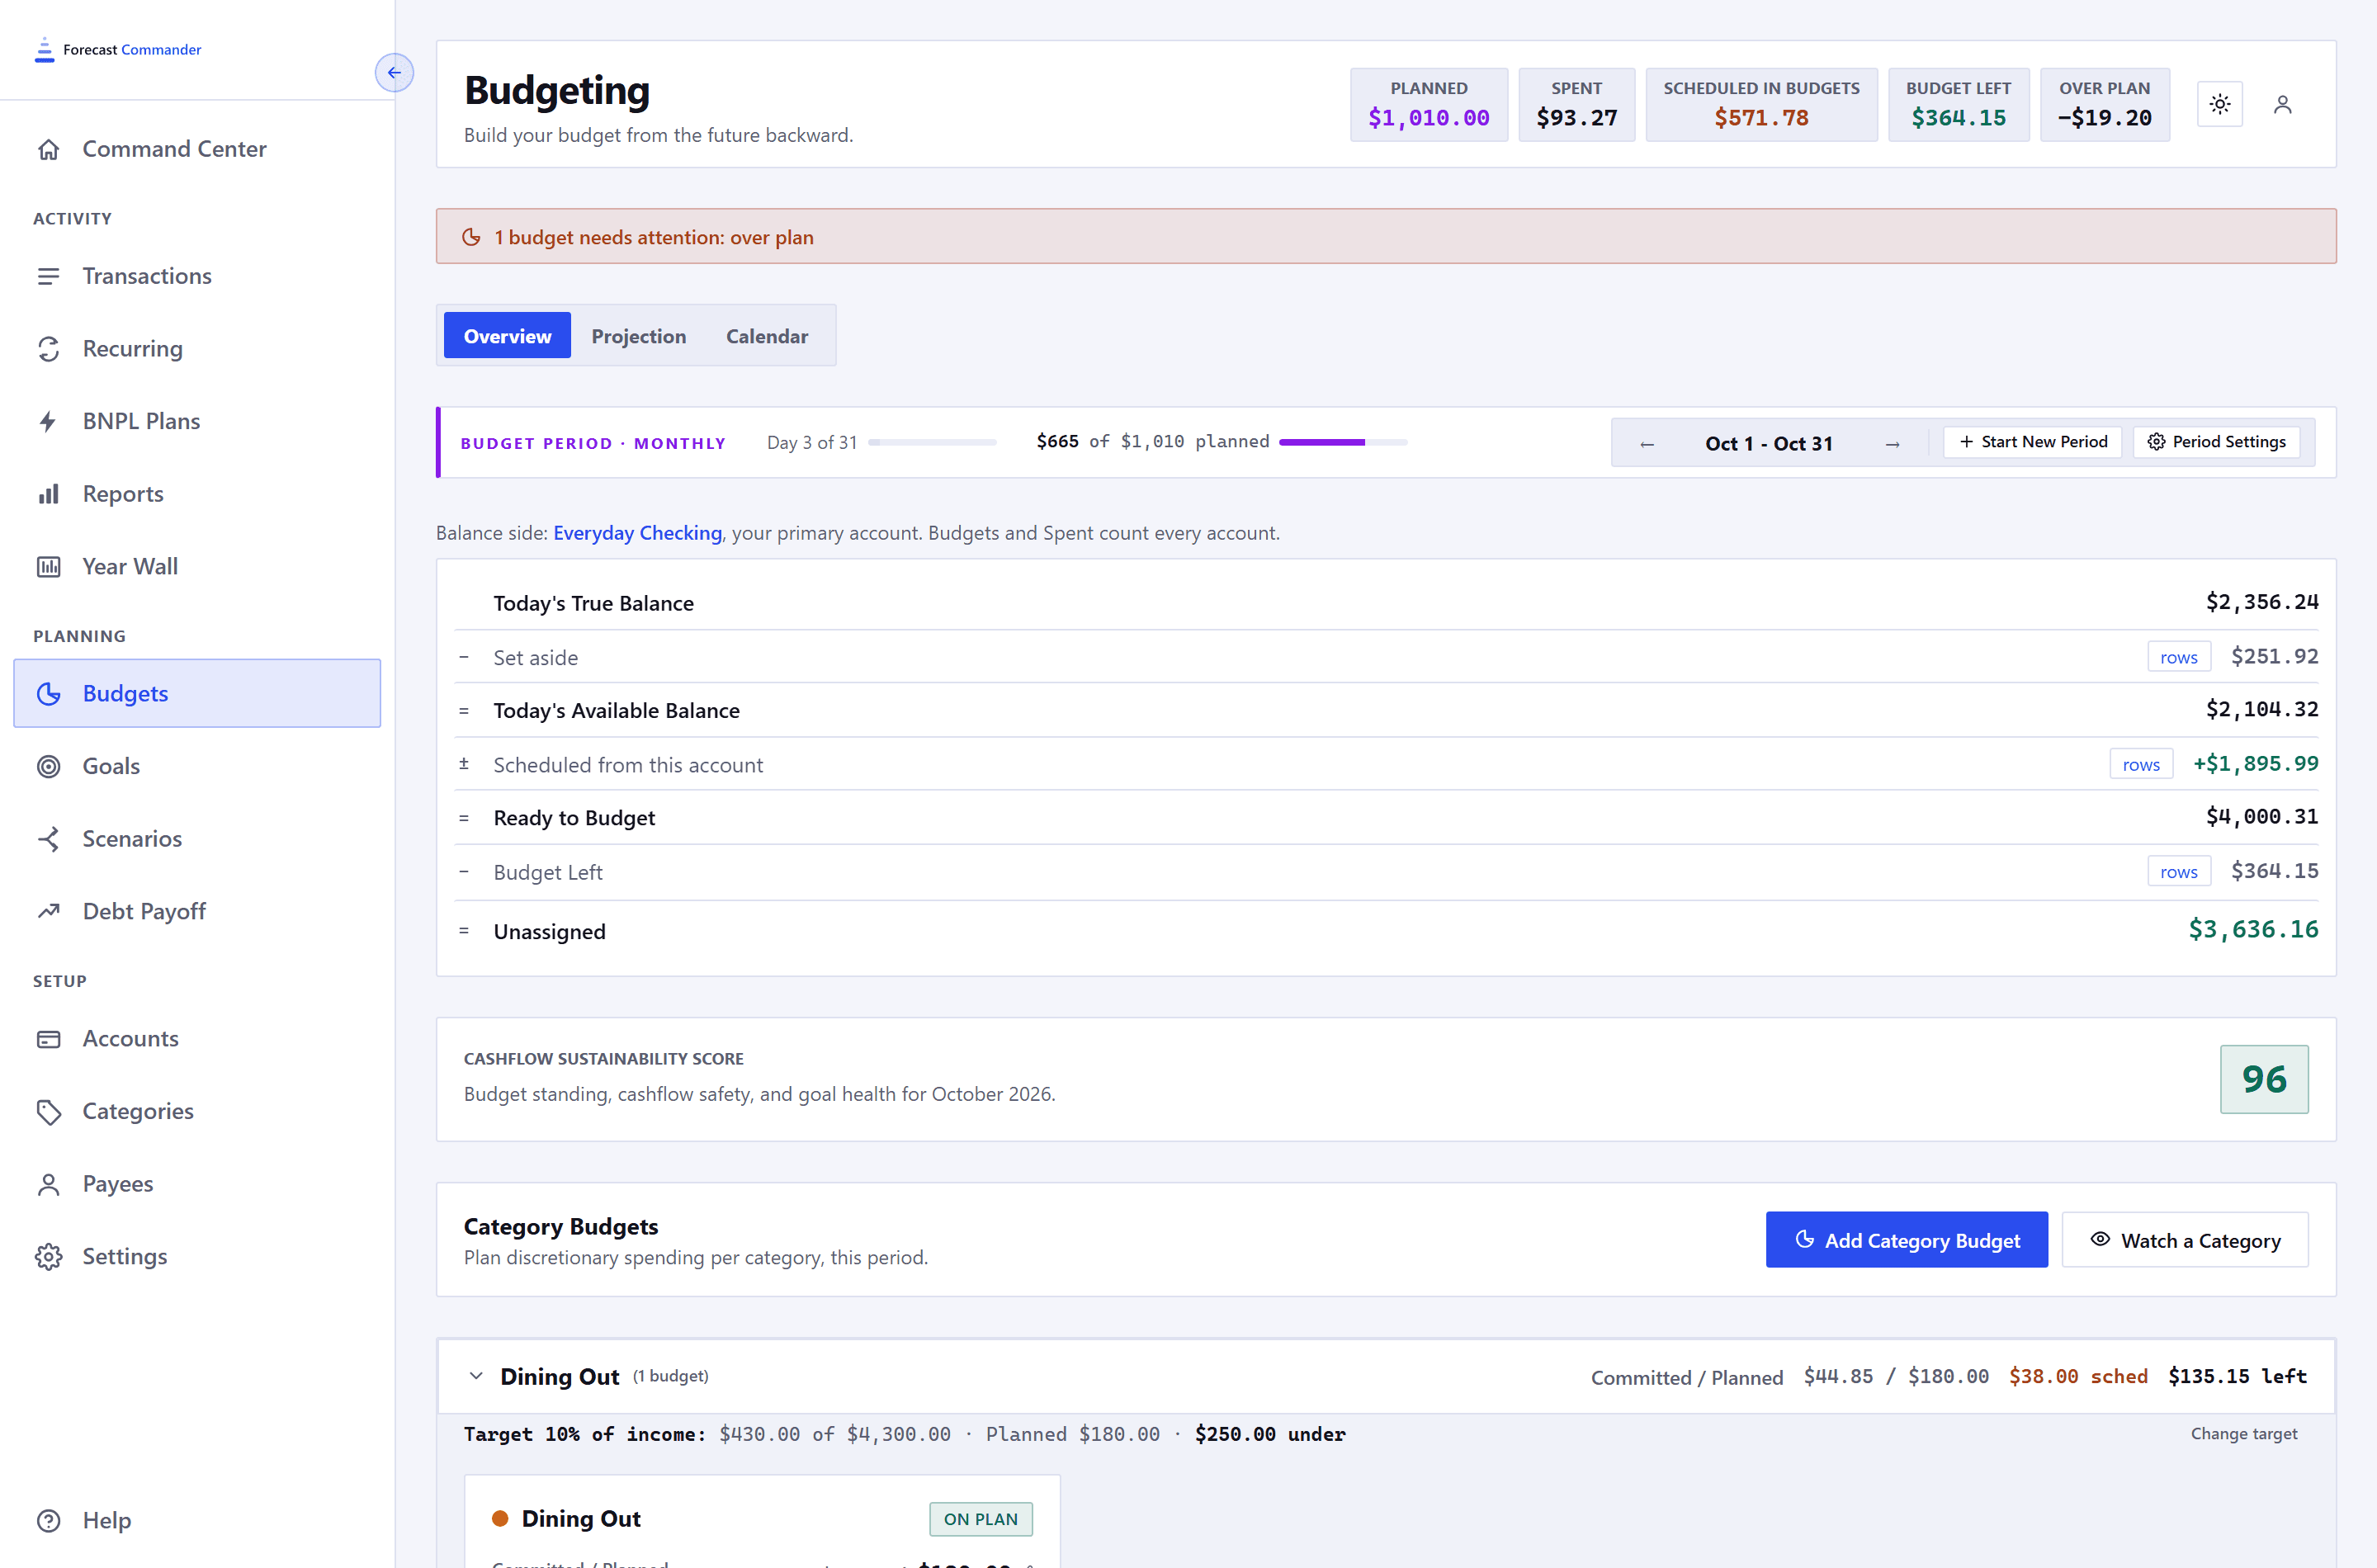Click the Over Plan summary tile
This screenshot has width=2377, height=1568.
tap(2105, 104)
